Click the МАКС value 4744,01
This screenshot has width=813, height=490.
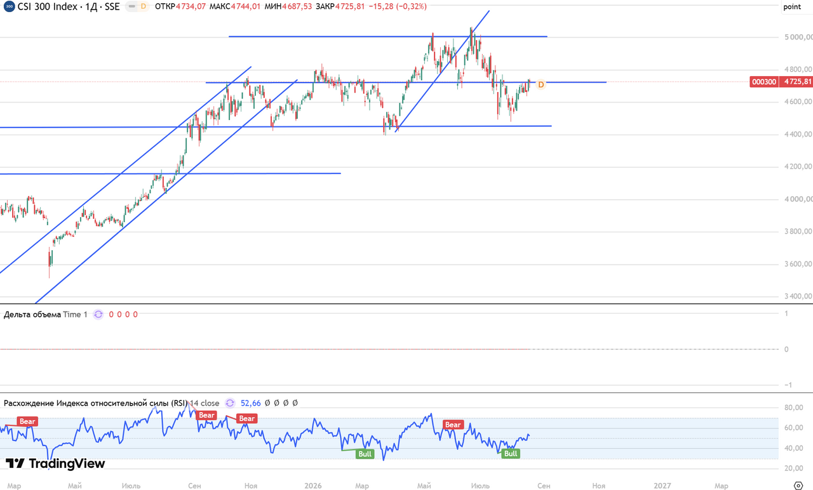pyautogui.click(x=245, y=6)
